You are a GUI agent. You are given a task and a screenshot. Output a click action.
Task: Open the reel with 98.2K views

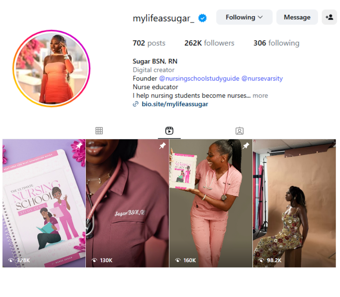(294, 203)
